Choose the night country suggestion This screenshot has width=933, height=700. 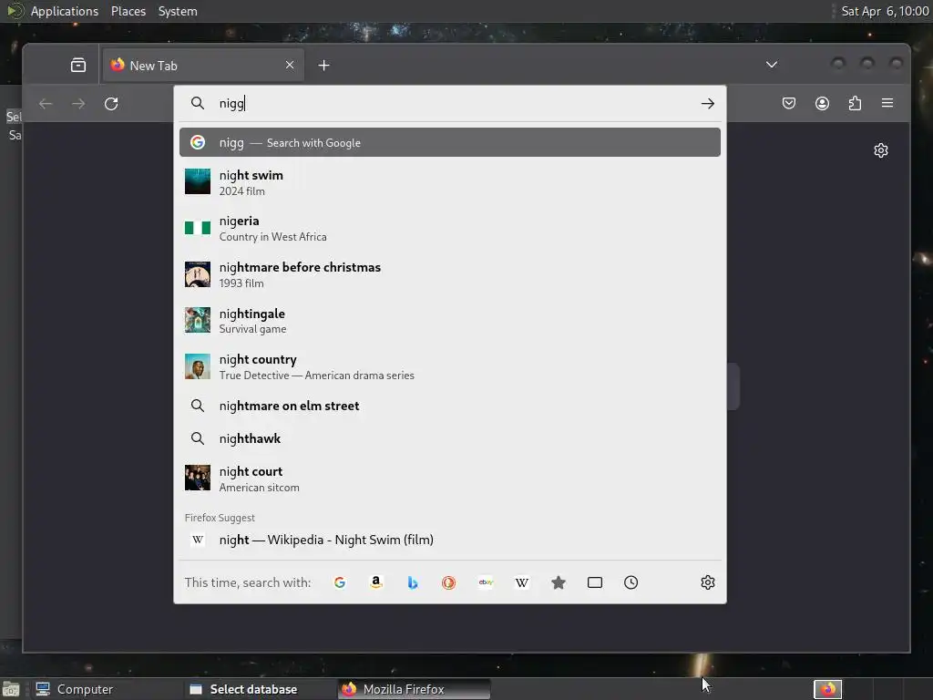coord(450,366)
